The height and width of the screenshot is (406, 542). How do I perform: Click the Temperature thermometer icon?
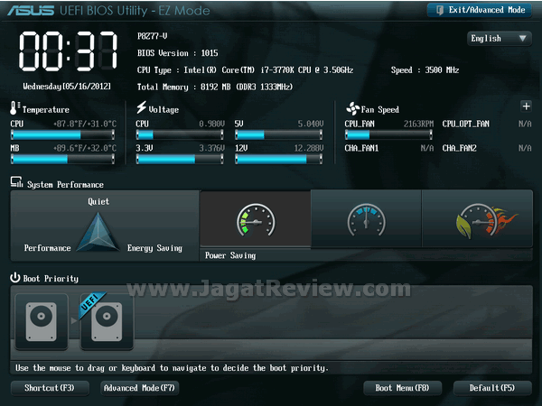(14, 107)
